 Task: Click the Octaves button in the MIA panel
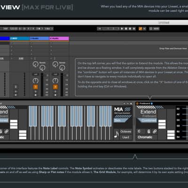(126, 132)
